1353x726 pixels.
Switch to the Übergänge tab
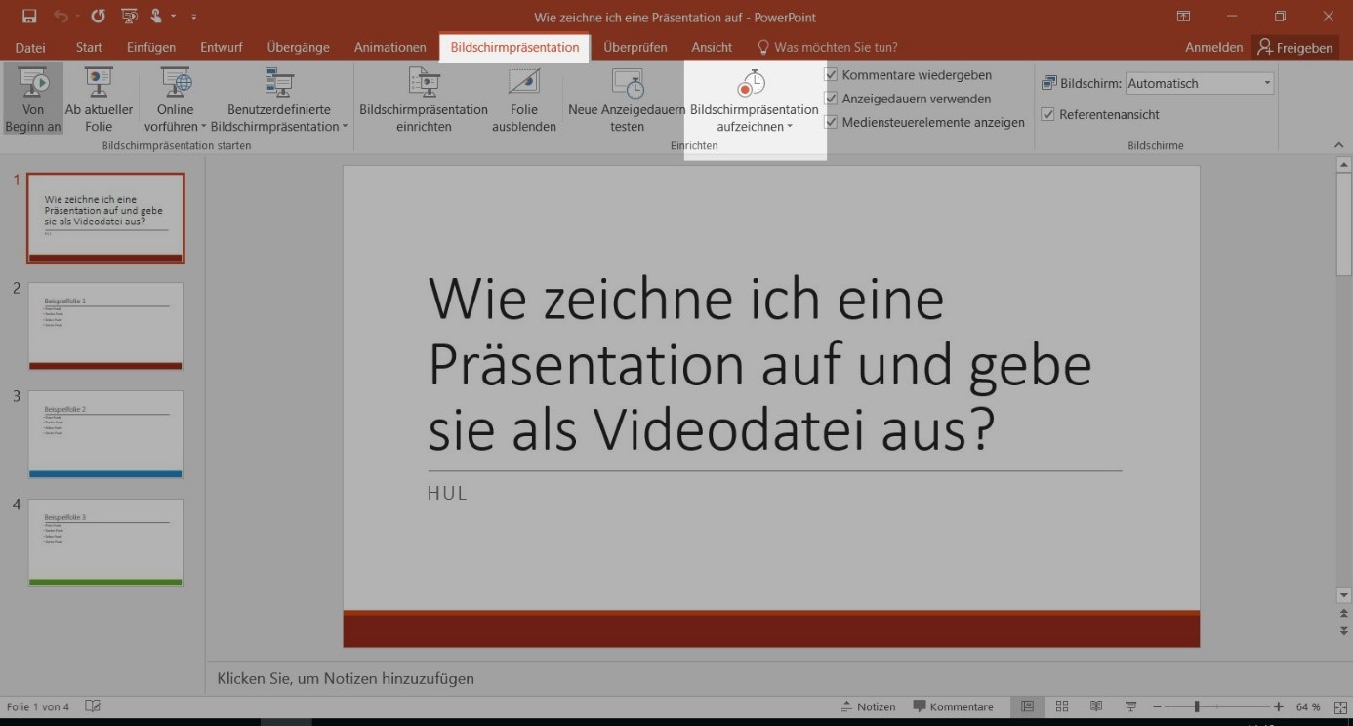298,47
